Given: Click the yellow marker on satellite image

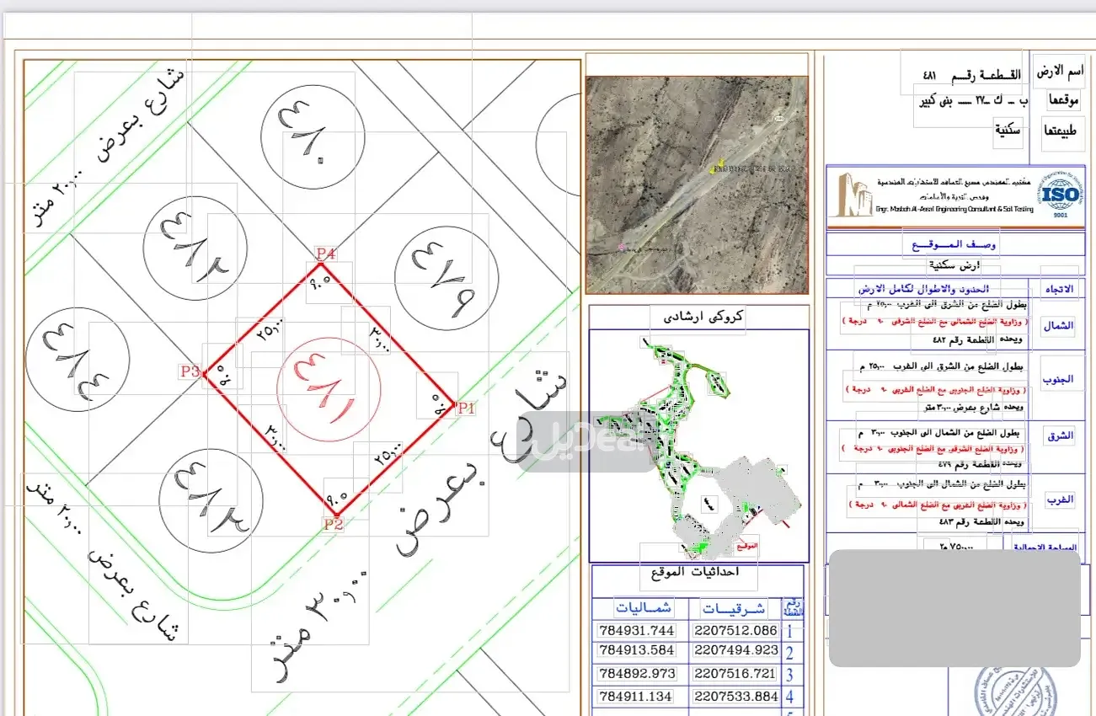Looking at the screenshot, I should click(720, 165).
